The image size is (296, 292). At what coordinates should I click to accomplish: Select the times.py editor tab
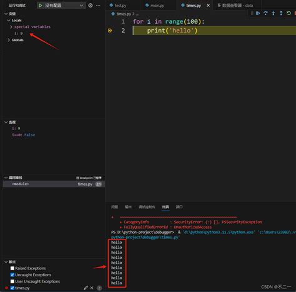[194, 6]
